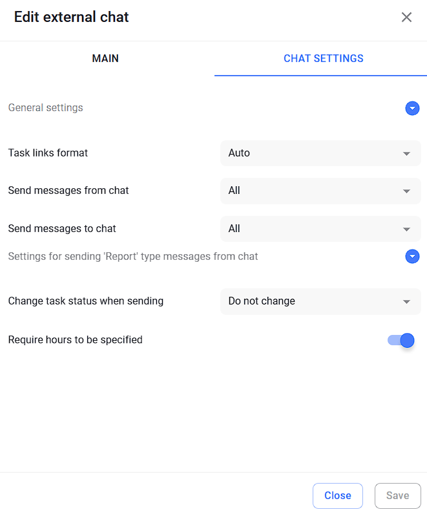Click the Task links format dropdown arrow

(406, 153)
